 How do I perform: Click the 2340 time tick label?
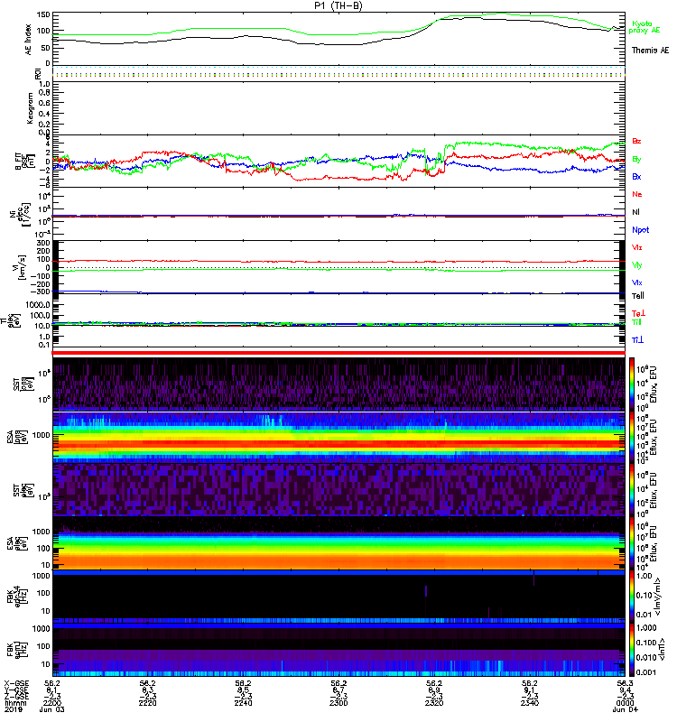(x=530, y=703)
